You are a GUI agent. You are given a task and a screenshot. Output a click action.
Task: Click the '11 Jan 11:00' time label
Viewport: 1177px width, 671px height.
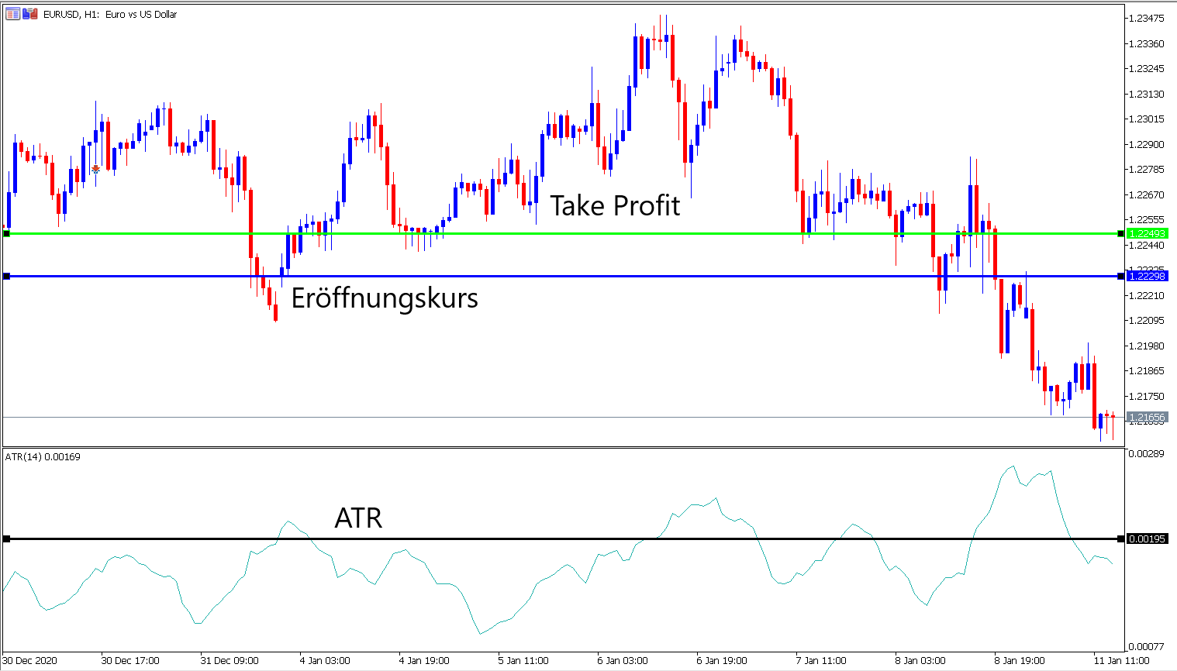(x=1121, y=661)
